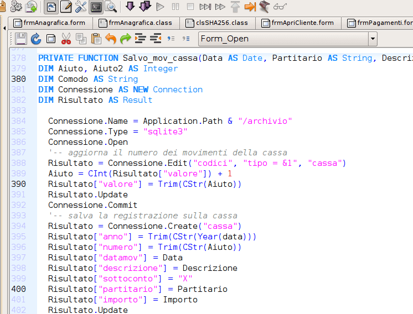Undo the last edit
Screen dimensions: 413x314
click(111, 39)
